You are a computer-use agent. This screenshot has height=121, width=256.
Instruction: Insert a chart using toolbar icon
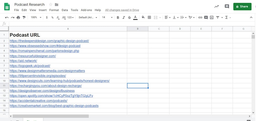(212, 18)
